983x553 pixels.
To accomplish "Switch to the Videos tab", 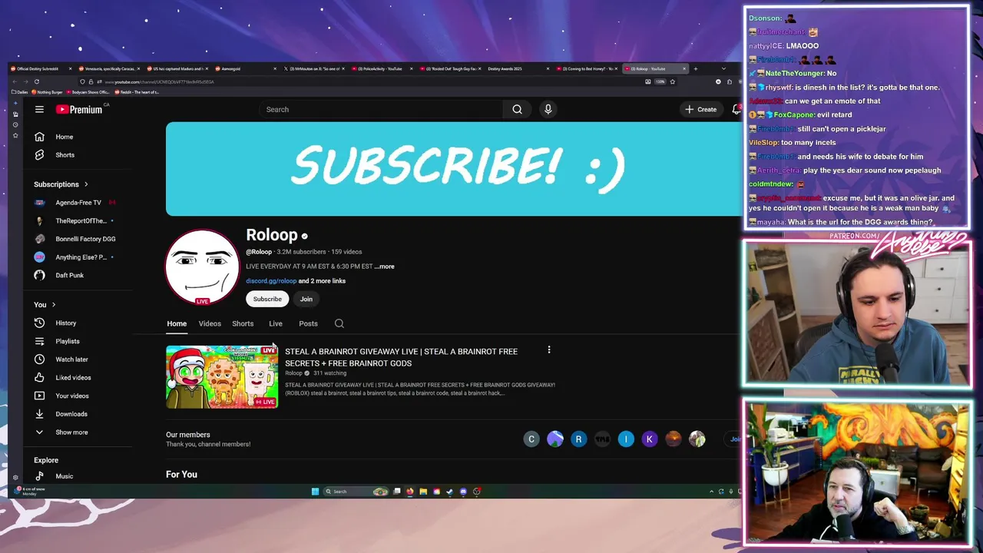I will click(210, 323).
